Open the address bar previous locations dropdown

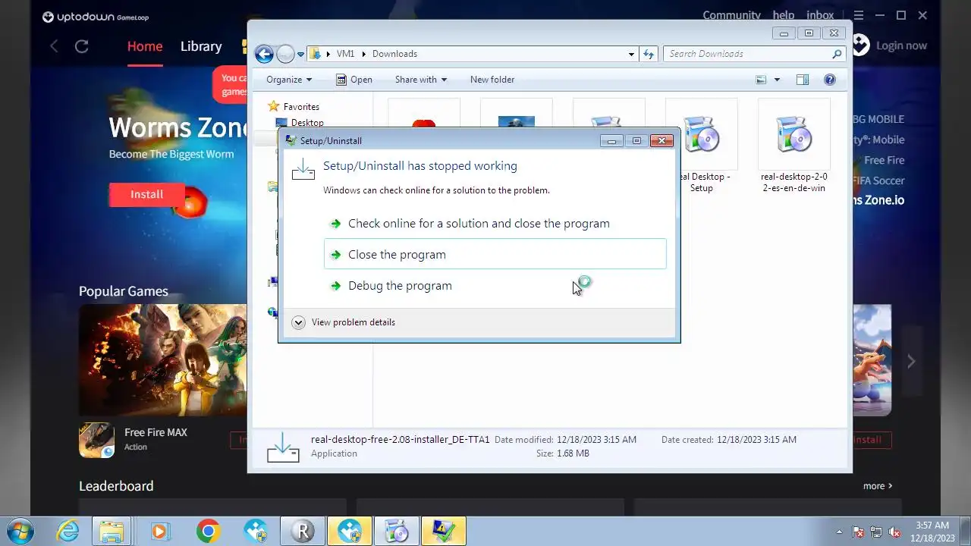pyautogui.click(x=631, y=54)
